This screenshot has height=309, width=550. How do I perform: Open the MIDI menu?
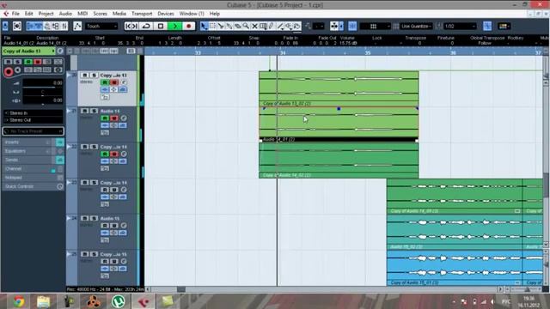82,14
